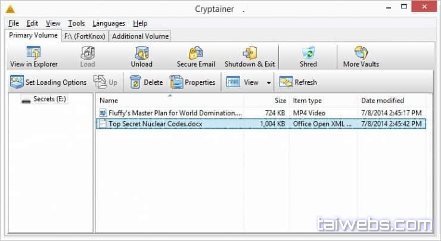The image size is (441, 241).
Task: Click the View in Explorer icon
Action: pyautogui.click(x=33, y=54)
